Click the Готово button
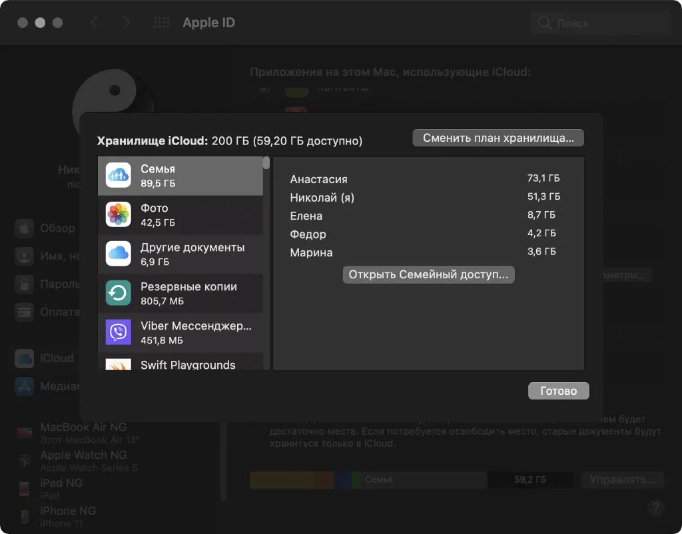682x534 pixels. (559, 391)
